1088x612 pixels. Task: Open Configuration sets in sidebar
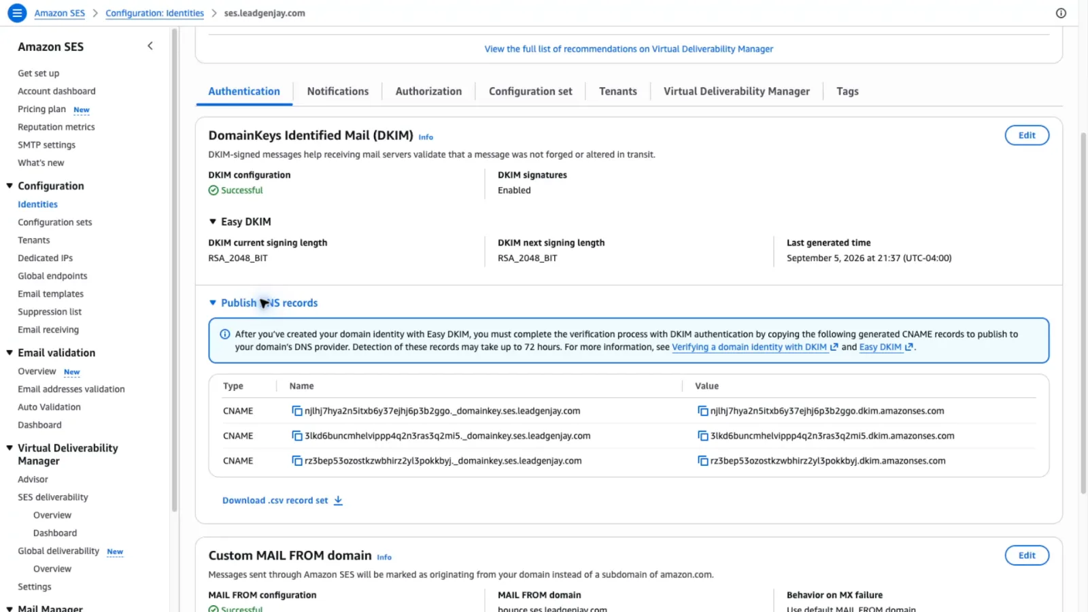[54, 222]
